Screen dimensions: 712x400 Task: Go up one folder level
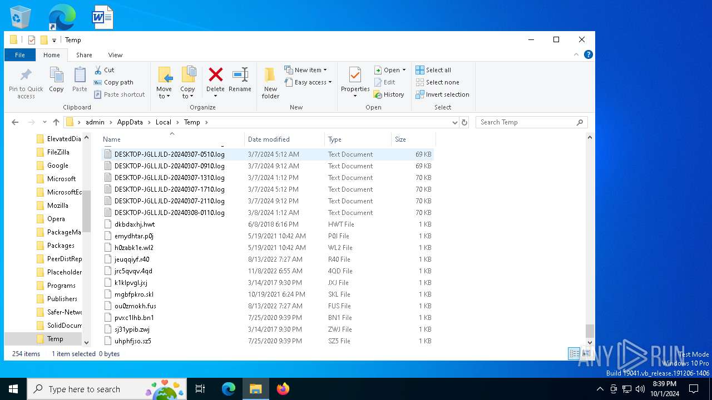click(x=56, y=122)
